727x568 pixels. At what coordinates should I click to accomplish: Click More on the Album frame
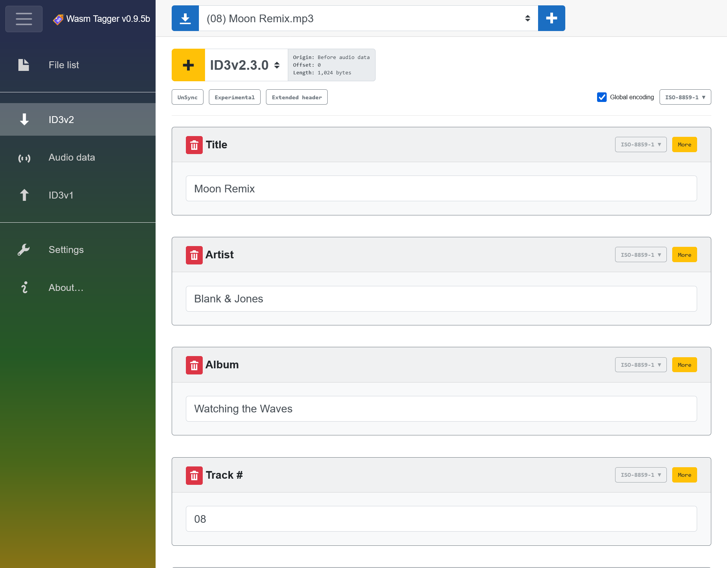684,364
